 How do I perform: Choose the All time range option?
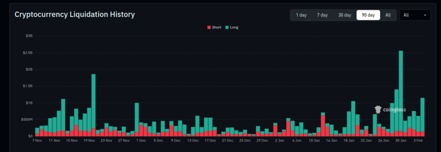point(388,15)
